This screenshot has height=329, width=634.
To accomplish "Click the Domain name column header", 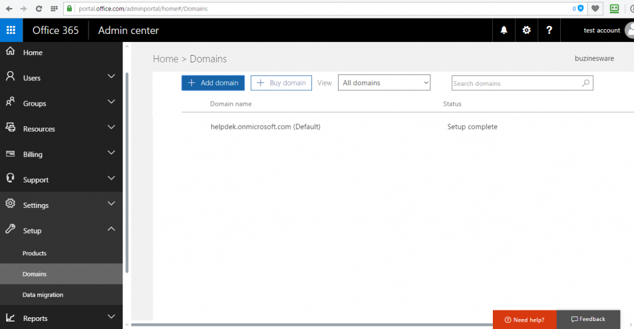I will [230, 104].
